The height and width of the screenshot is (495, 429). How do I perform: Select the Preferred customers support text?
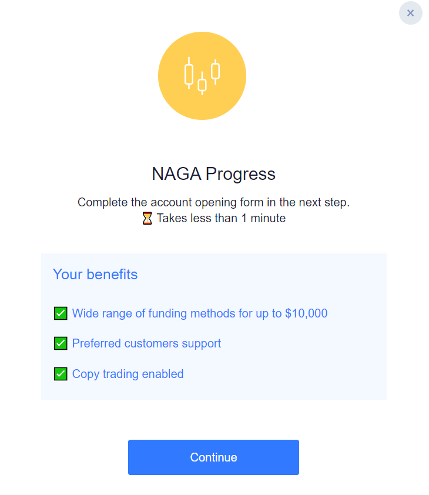pyautogui.click(x=146, y=343)
